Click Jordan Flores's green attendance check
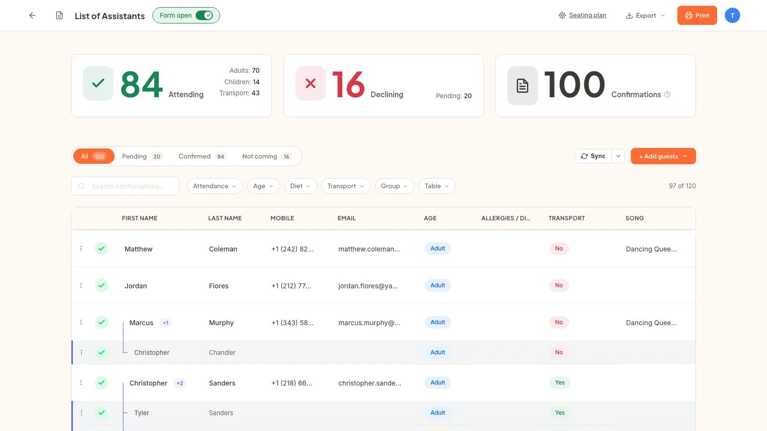Screen dimensions: 767x431 102,285
